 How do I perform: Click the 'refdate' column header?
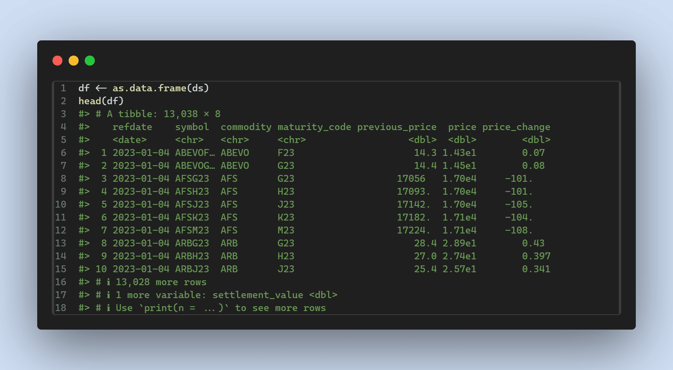[132, 127]
